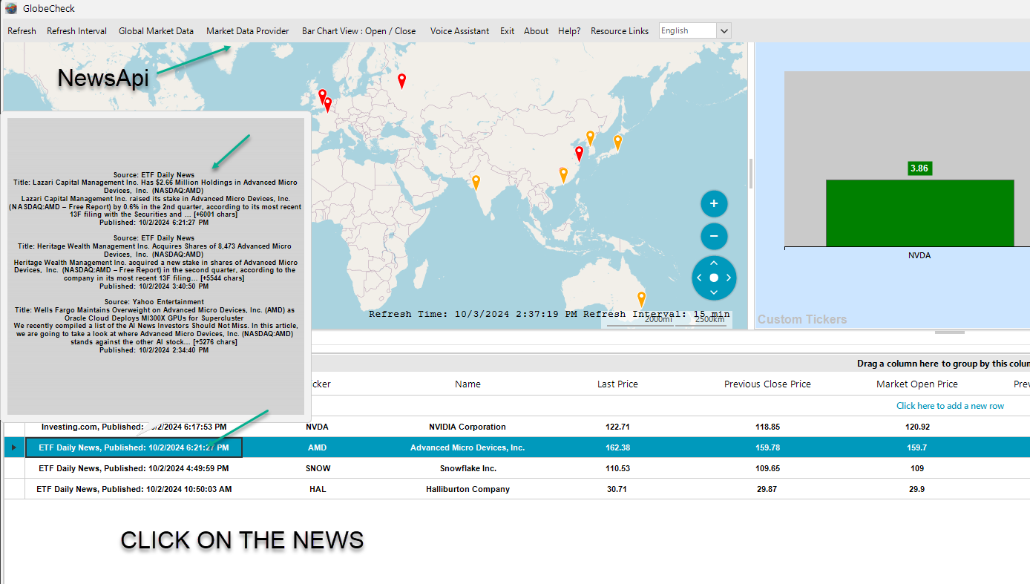Sort by the Last Price column header
The width and height of the screenshot is (1030, 584).
[617, 384]
